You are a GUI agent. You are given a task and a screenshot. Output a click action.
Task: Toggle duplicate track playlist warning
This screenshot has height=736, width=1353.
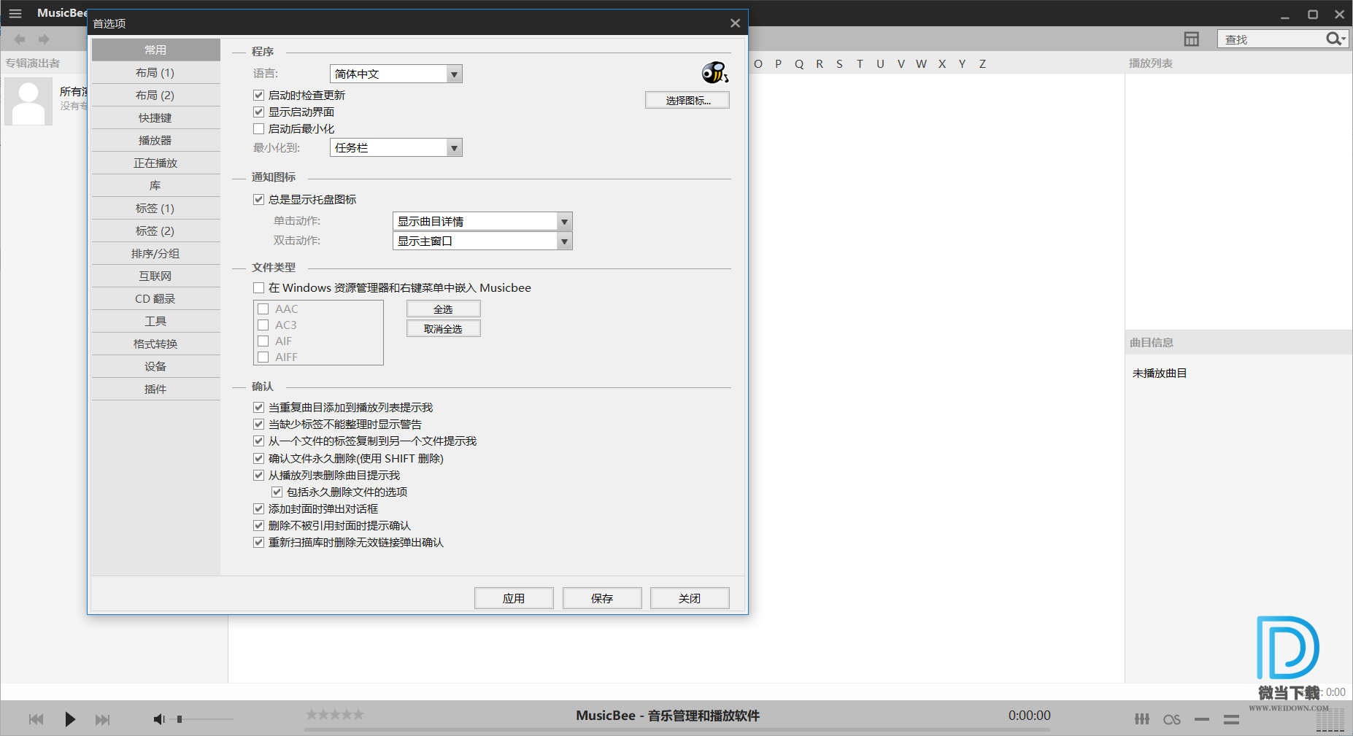258,407
